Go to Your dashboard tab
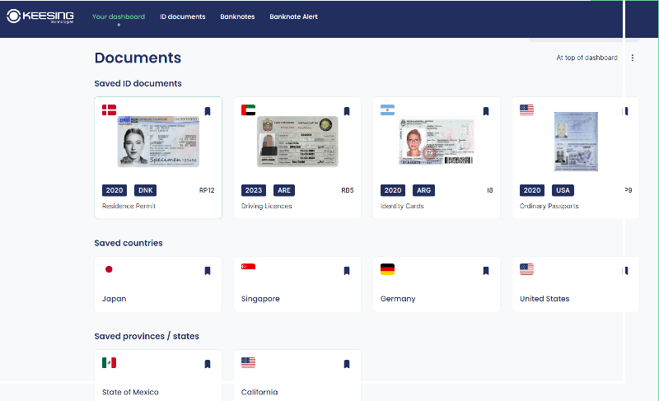 (x=119, y=16)
